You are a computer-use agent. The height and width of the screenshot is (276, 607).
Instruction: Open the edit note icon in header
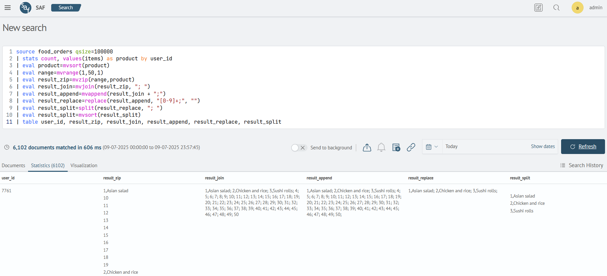click(538, 8)
